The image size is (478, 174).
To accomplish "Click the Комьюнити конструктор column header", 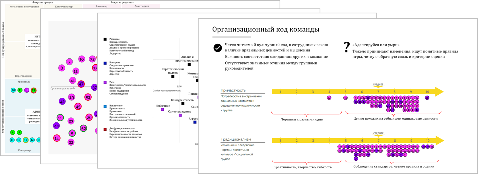I will click(x=24, y=7).
